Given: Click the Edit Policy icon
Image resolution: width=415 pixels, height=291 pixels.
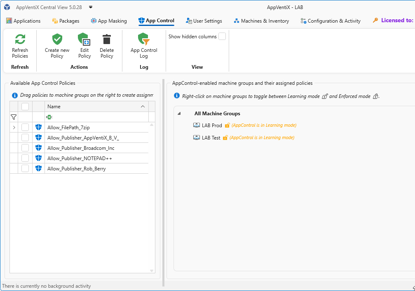Looking at the screenshot, I should click(x=84, y=39).
